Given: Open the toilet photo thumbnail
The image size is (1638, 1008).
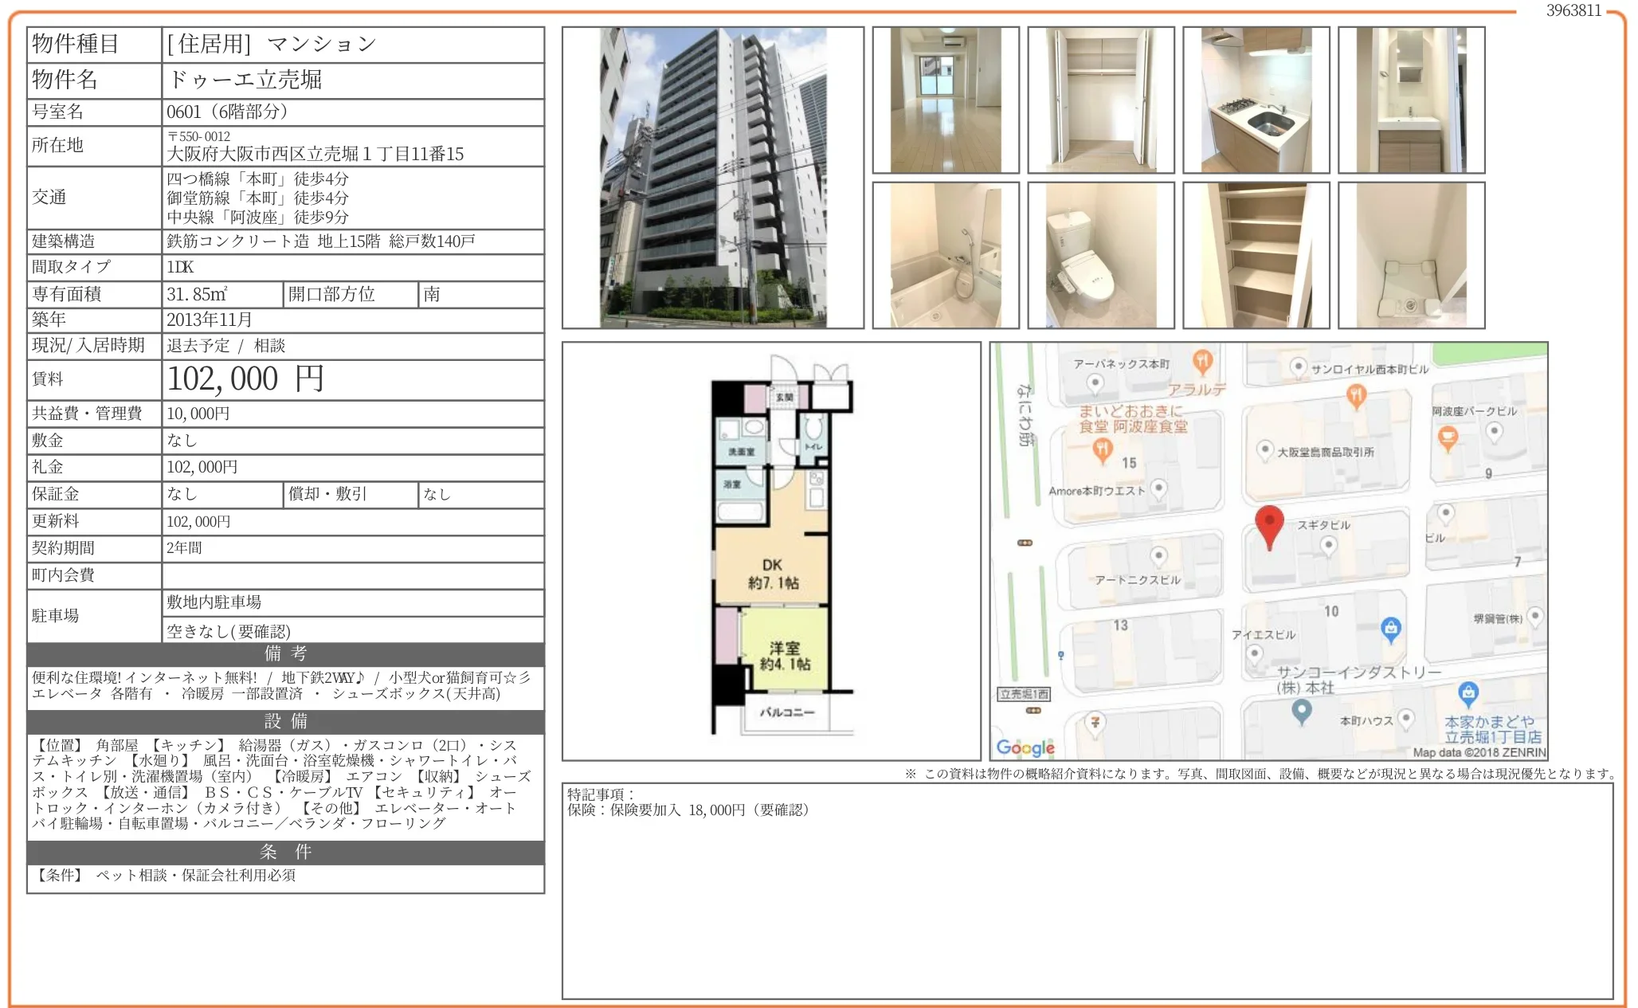Looking at the screenshot, I should (1100, 255).
